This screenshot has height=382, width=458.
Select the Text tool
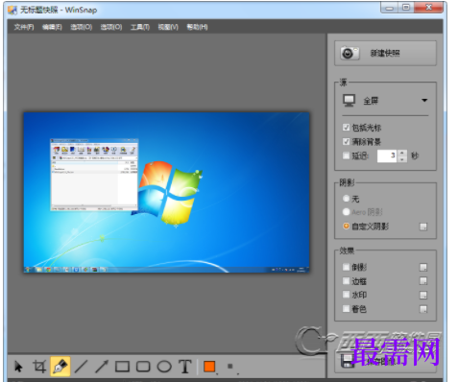185,367
